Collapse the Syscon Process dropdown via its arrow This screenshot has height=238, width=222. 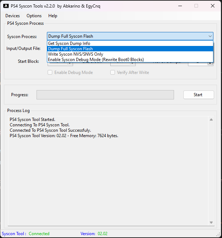pyautogui.click(x=210, y=36)
